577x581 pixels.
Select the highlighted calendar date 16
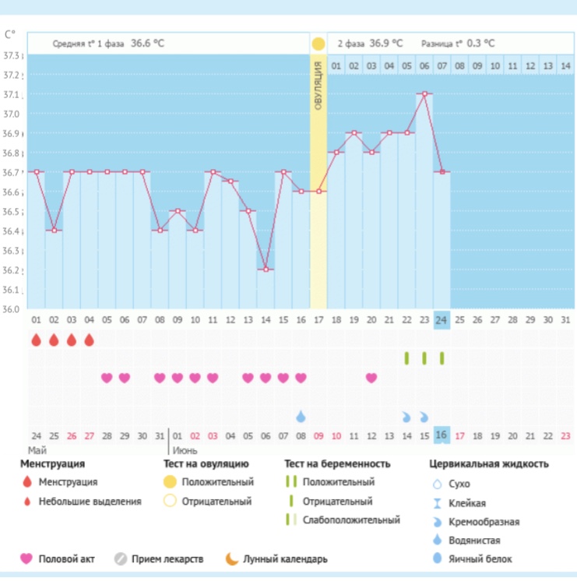442,435
